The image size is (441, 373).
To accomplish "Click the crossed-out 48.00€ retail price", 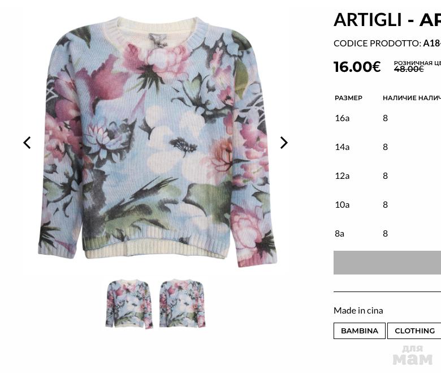I will [x=409, y=69].
